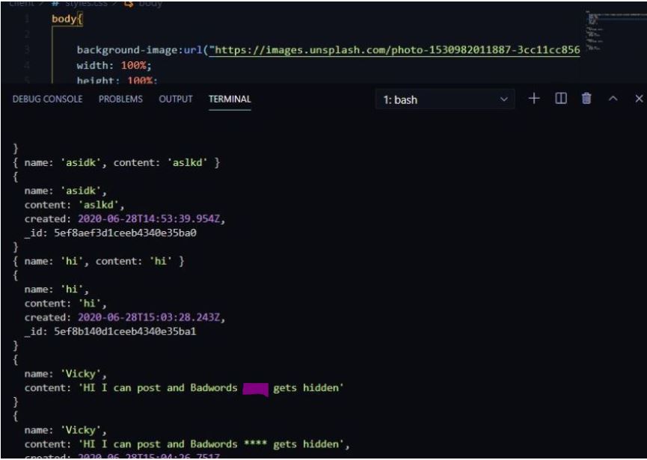Split the terminal pane

click(x=561, y=98)
